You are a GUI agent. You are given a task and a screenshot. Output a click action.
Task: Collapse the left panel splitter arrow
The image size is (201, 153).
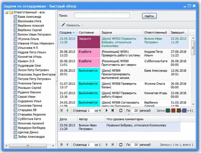[x=57, y=81]
